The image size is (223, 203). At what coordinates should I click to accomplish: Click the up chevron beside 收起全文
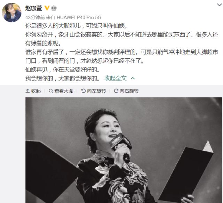pos(133,78)
